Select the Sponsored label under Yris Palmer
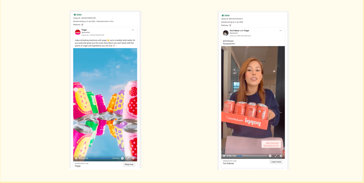 pyautogui.click(x=233, y=33)
